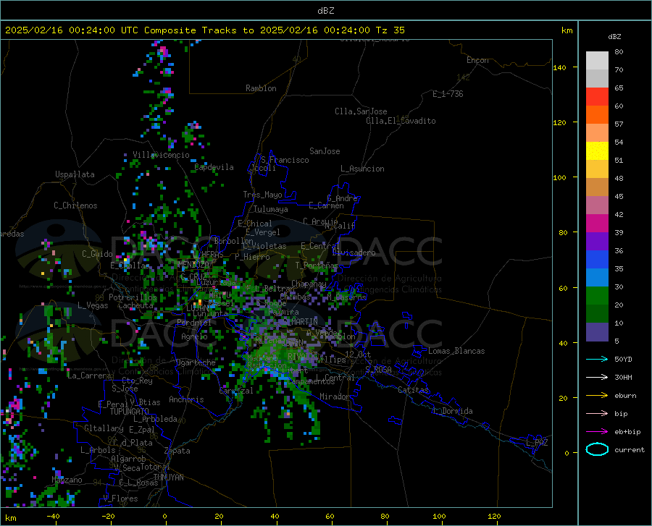
Task: Select the magenta 39-42 dBZ color swatch
Action: (x=597, y=224)
